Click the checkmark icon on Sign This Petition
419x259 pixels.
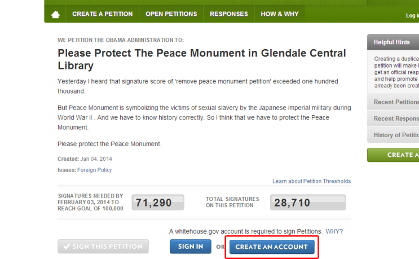67,247
